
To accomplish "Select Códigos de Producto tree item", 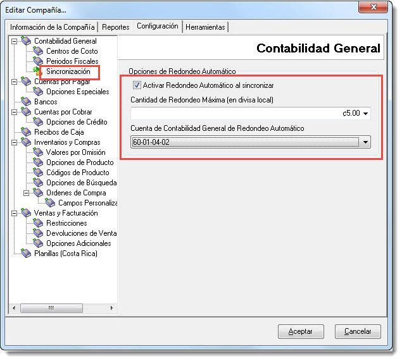I will [78, 173].
